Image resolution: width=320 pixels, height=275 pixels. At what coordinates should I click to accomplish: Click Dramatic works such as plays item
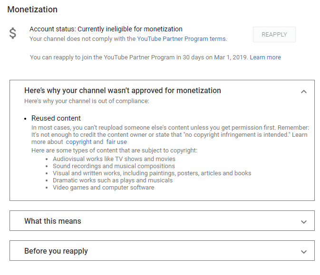point(113,180)
